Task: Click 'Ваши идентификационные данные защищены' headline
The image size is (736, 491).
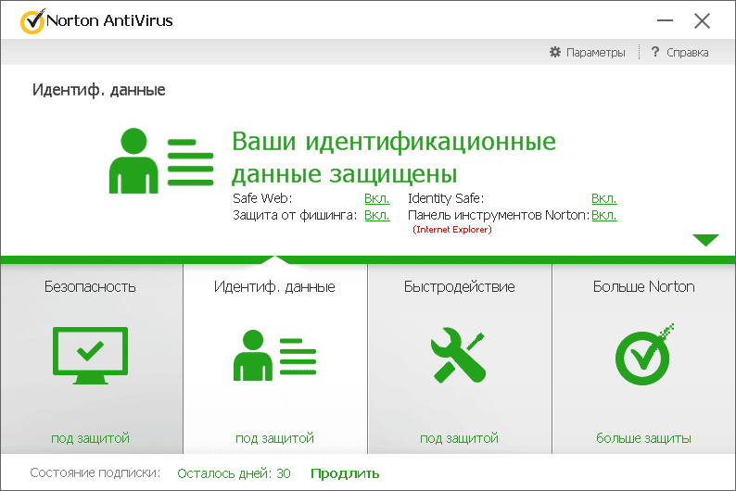Action: 394,157
